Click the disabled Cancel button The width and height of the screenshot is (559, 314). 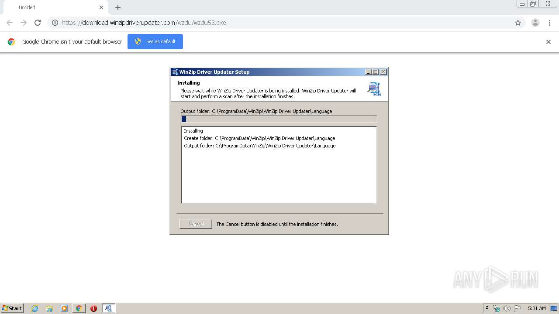(196, 224)
